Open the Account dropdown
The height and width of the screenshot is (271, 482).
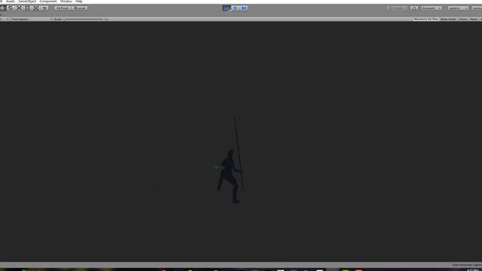pos(432,8)
